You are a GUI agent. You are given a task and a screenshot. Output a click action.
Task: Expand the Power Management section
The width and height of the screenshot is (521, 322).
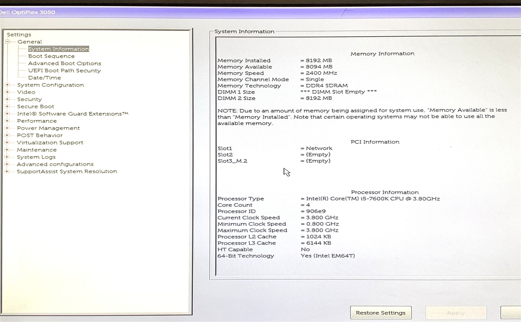[7, 128]
